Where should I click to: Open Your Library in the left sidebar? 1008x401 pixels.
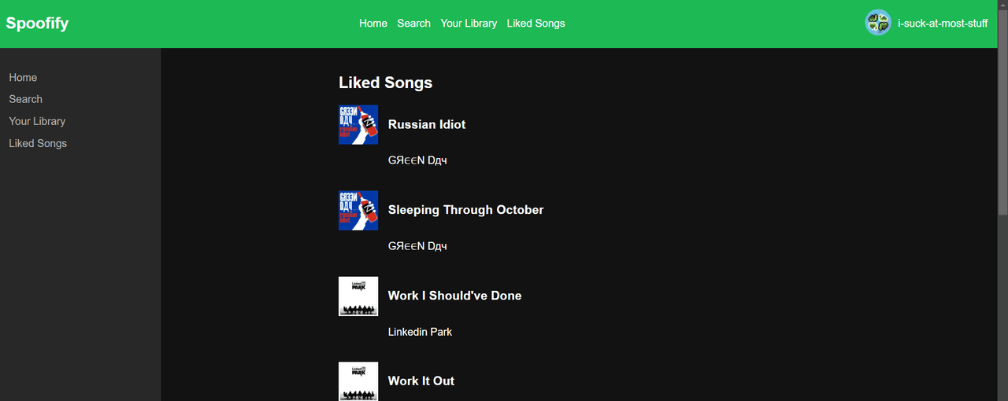click(x=37, y=121)
